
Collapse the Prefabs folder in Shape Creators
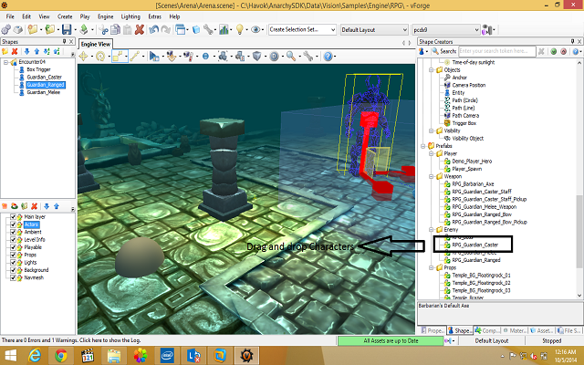[423, 146]
